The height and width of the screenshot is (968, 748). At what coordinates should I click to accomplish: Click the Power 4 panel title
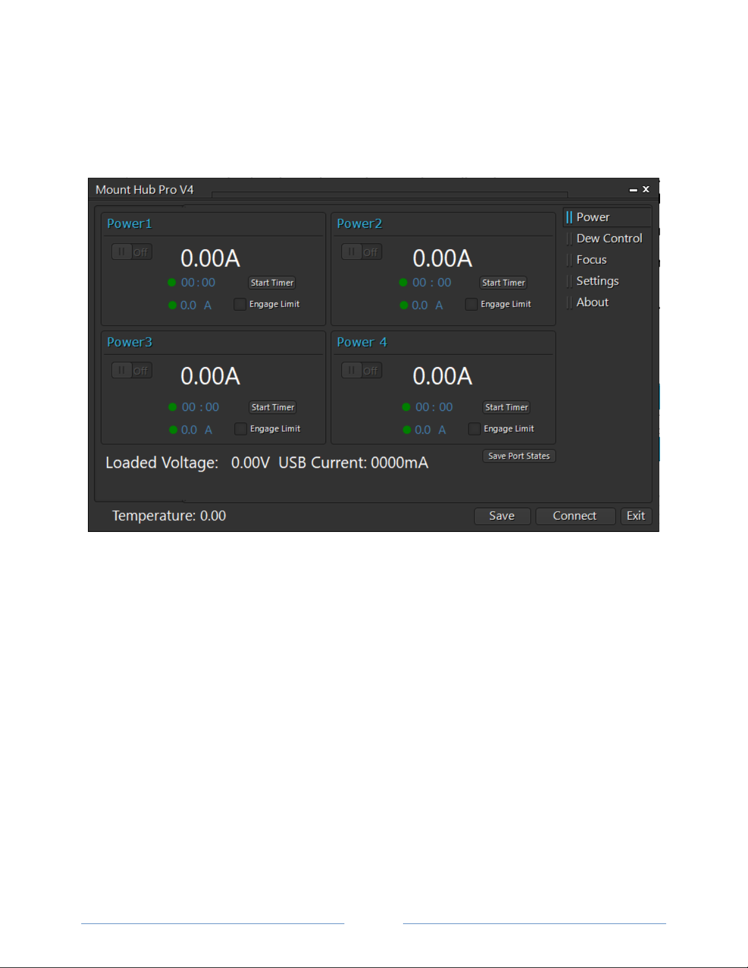coord(362,343)
